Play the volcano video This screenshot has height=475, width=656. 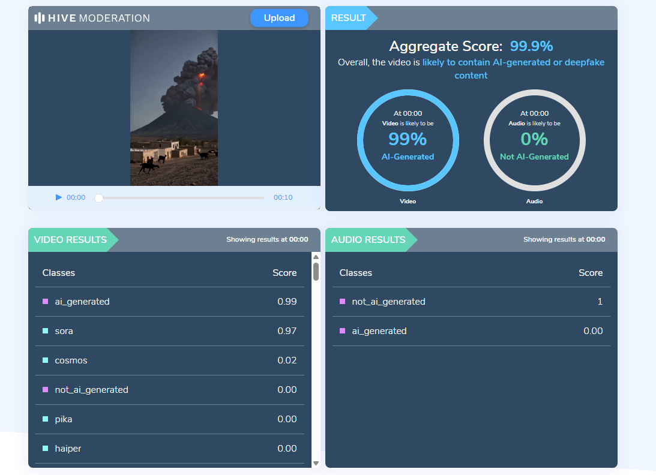click(x=59, y=197)
